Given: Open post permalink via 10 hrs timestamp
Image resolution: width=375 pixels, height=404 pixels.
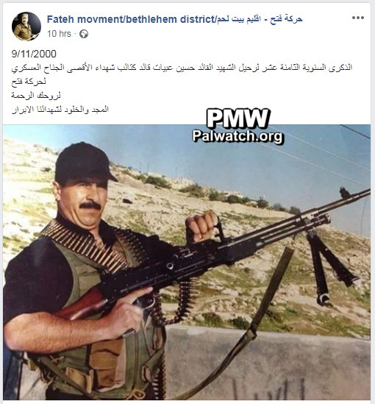Looking at the screenshot, I should point(59,34).
